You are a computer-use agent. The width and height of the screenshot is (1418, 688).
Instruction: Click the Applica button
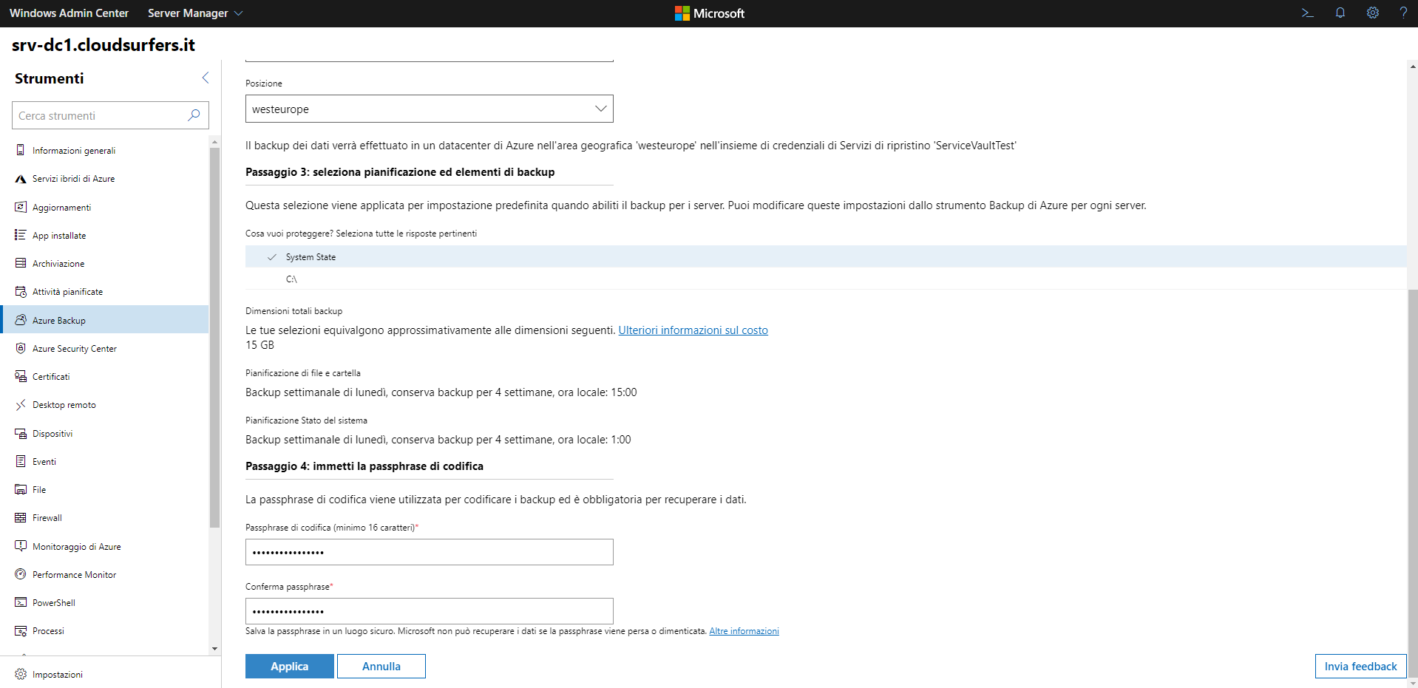click(x=290, y=666)
